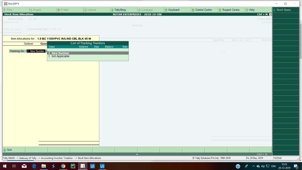Open Control Centre

pos(205,10)
